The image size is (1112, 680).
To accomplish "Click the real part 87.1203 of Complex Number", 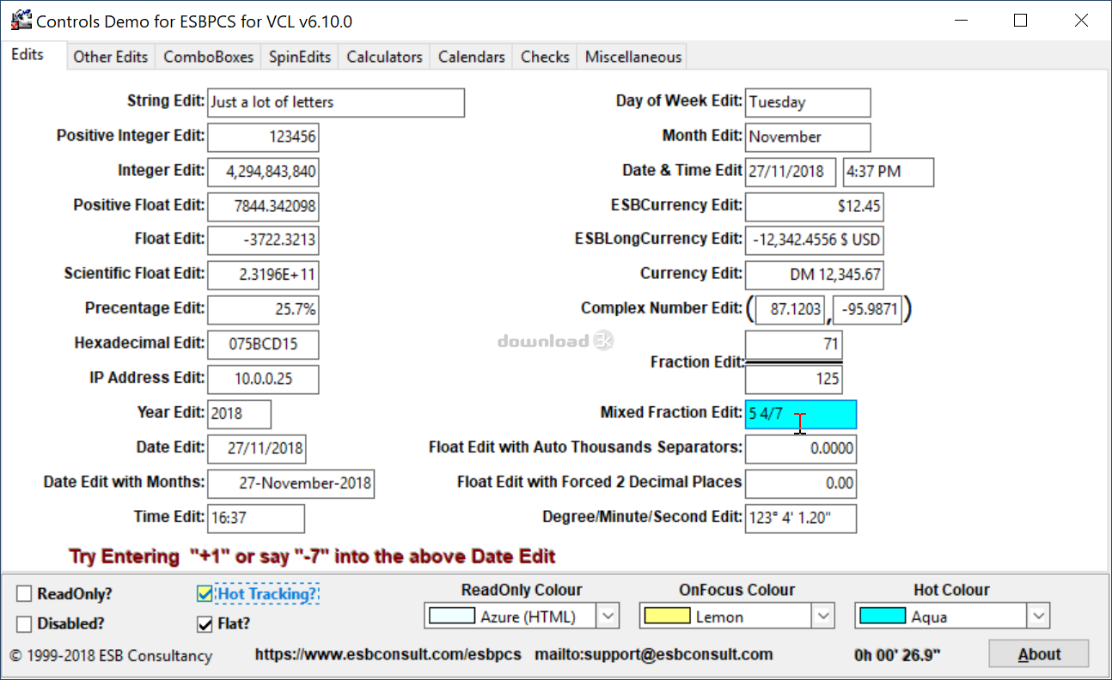I will click(790, 309).
